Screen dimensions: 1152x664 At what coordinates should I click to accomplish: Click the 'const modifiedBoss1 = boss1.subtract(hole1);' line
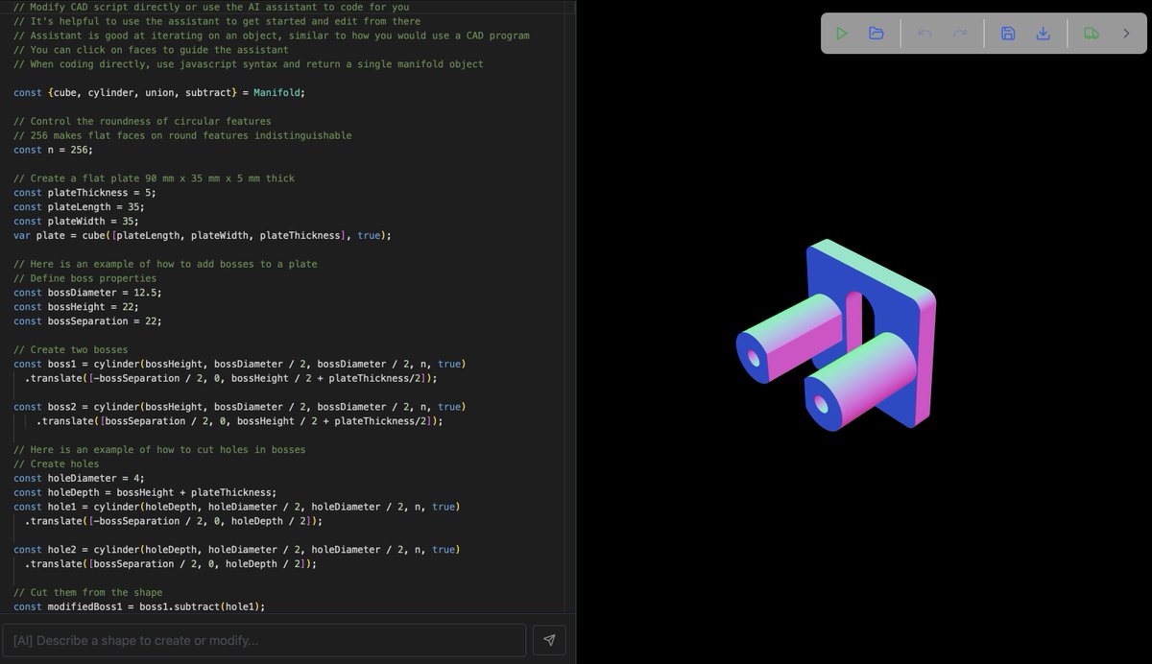point(139,606)
